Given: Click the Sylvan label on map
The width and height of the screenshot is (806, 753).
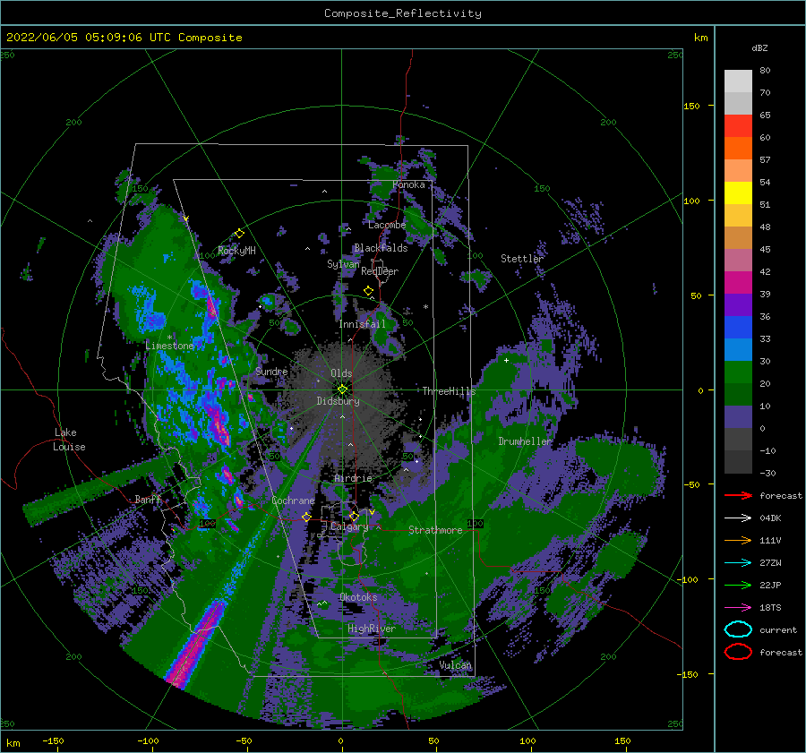Looking at the screenshot, I should click(343, 264).
